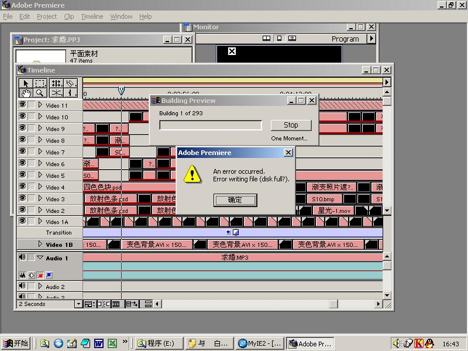Click the blue pan rubberband icon
Image resolution: width=468 pixels, height=351 pixels.
(x=49, y=275)
